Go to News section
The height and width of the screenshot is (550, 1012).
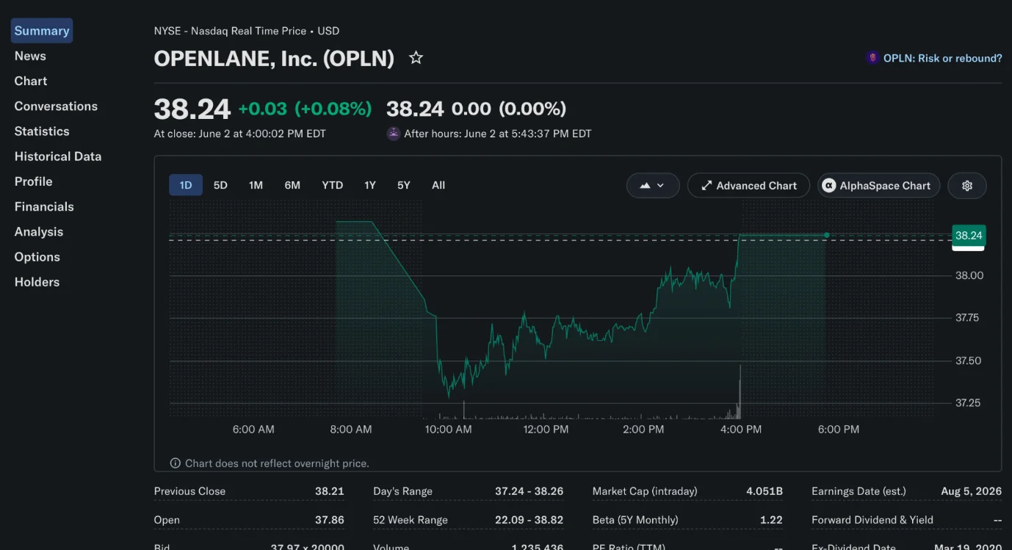[x=30, y=56]
